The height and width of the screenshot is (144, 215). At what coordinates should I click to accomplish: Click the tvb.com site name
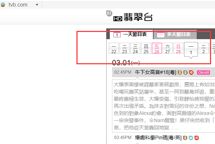18,5
